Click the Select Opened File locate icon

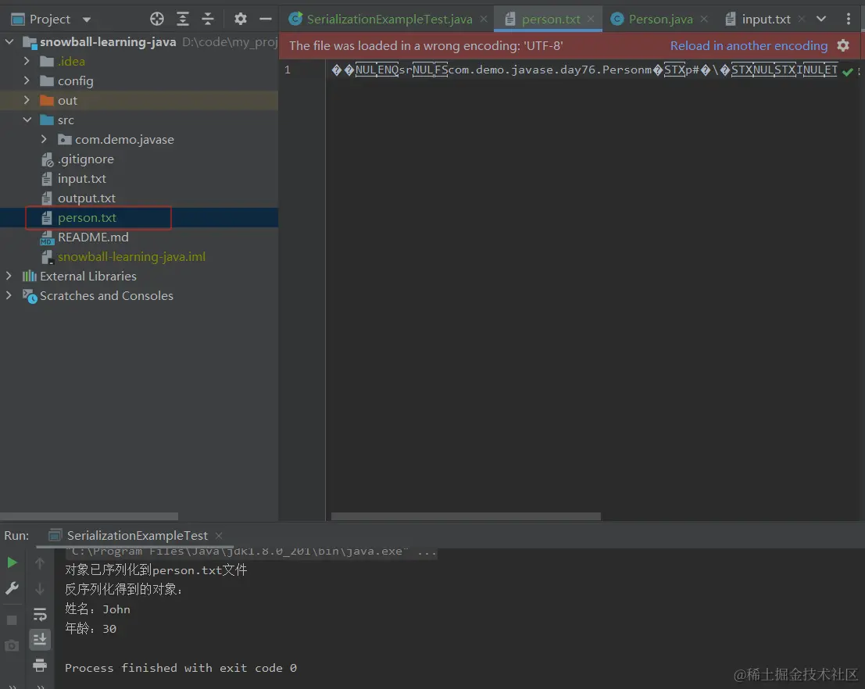point(157,20)
